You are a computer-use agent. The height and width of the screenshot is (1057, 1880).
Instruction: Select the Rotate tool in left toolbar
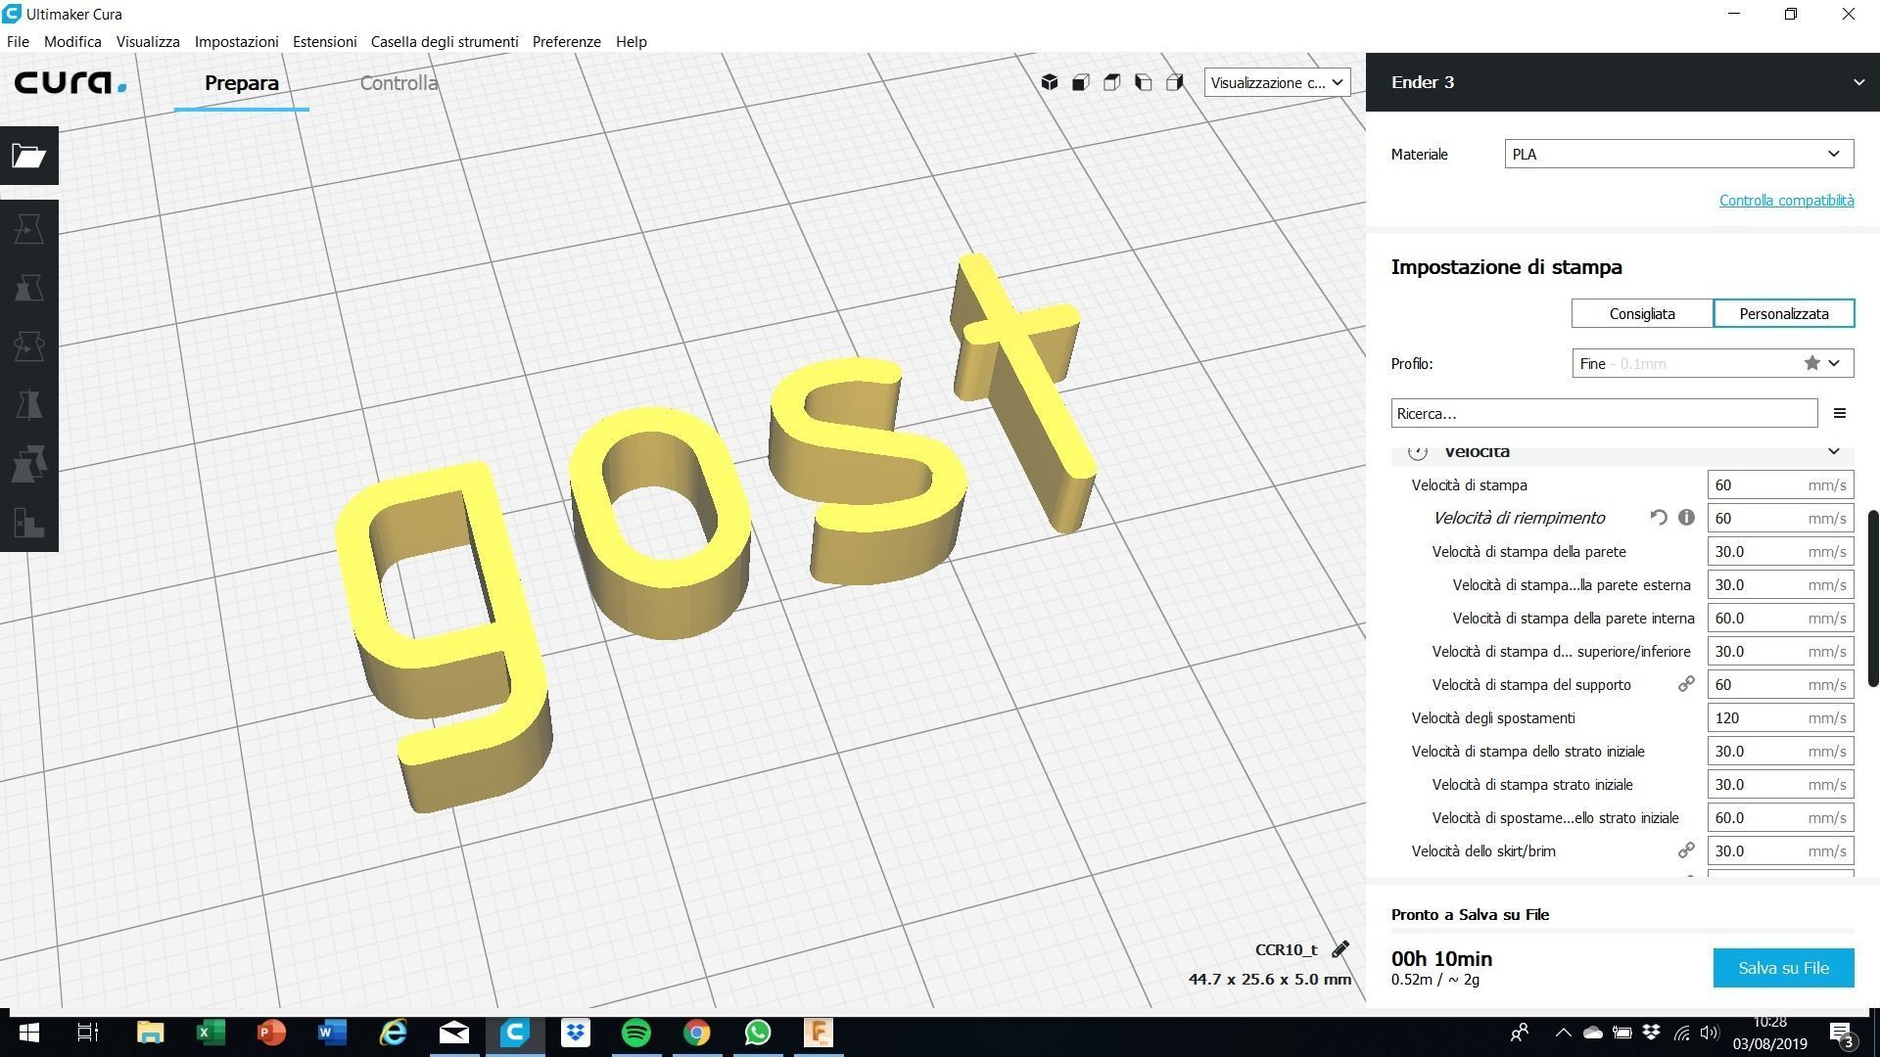click(29, 346)
